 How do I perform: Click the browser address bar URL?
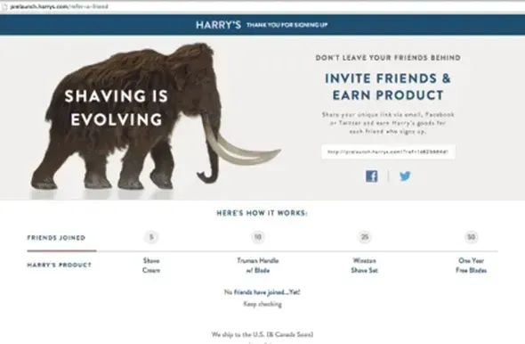tap(60, 7)
